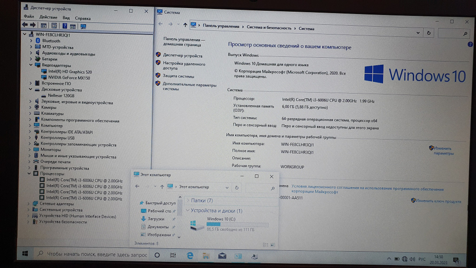Click Панель управления breadcrumb
Image resolution: width=476 pixels, height=268 pixels.
coord(221,26)
